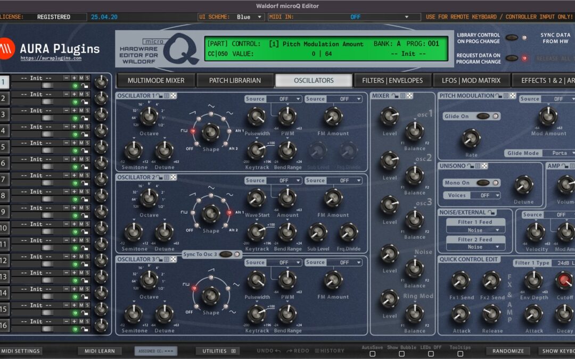
Task: Click the lock icon on the Noise/External panel
Action: [491, 213]
